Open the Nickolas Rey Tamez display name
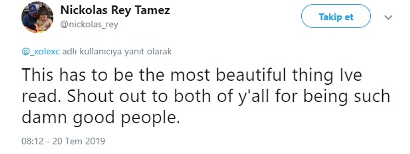This screenshot has height=154, width=410. click(x=115, y=10)
